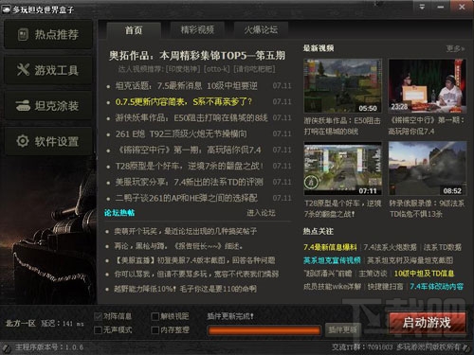
Task: Click the 论坛热帖 section heading
Action: pyautogui.click(x=119, y=213)
